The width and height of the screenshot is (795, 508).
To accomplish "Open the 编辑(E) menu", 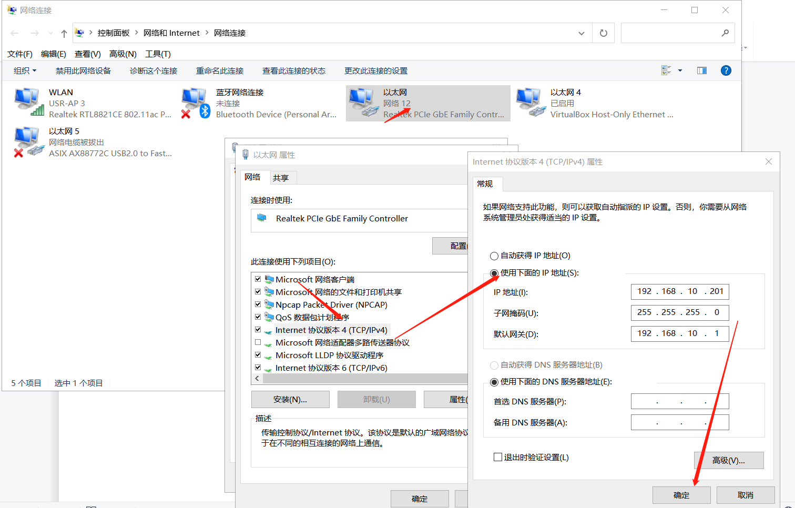I will pos(54,54).
